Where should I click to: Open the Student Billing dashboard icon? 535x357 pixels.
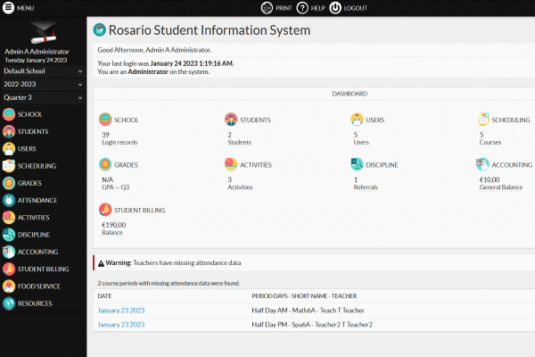[x=106, y=211]
